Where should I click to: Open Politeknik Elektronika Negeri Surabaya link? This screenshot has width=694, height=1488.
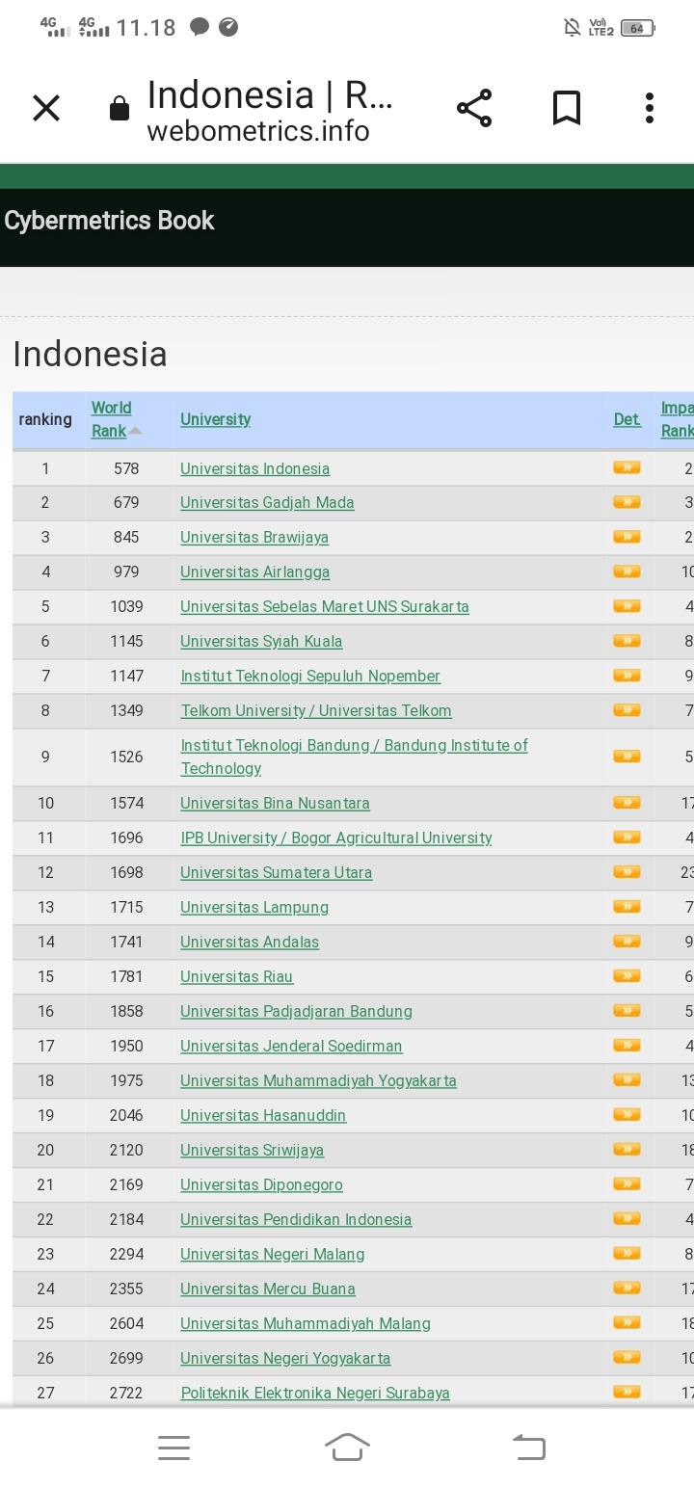[x=315, y=1393]
